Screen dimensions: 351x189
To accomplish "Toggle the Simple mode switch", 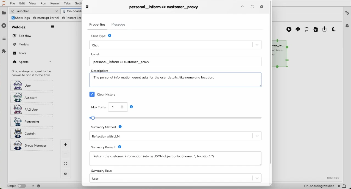I will coord(22,186).
